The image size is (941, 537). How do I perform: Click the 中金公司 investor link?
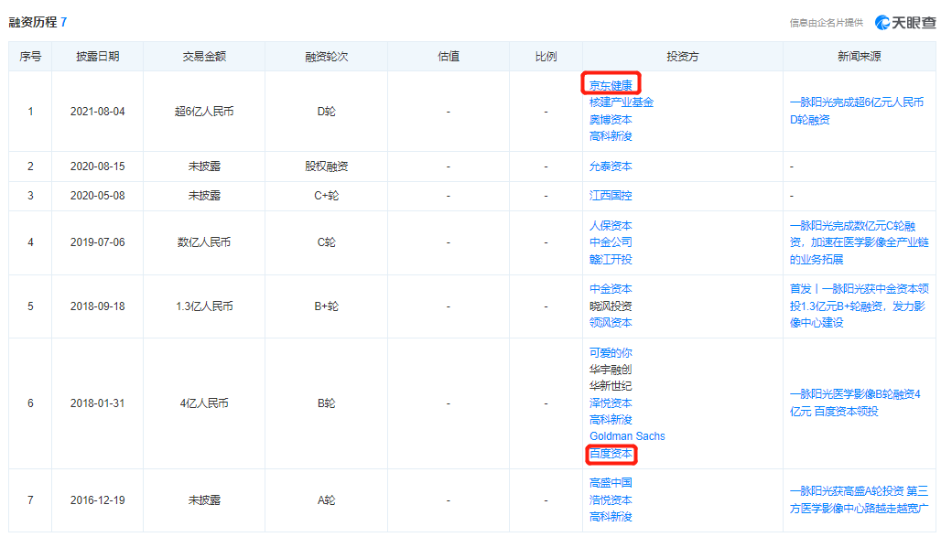611,242
